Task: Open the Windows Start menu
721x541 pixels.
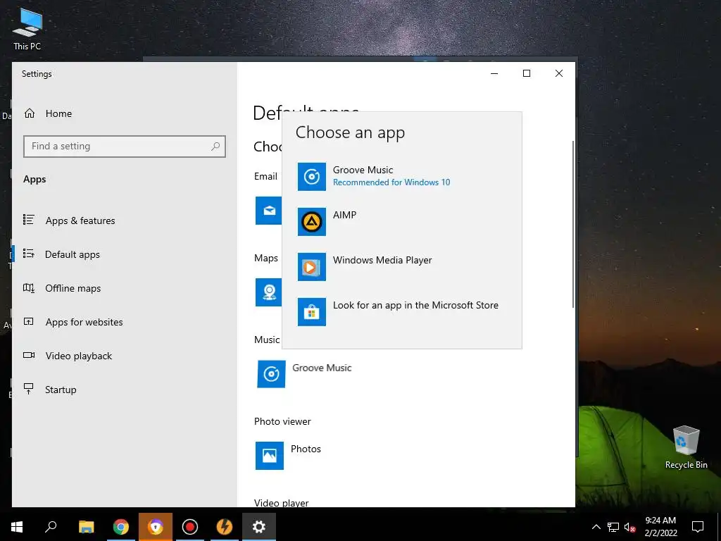Action: click(x=17, y=527)
